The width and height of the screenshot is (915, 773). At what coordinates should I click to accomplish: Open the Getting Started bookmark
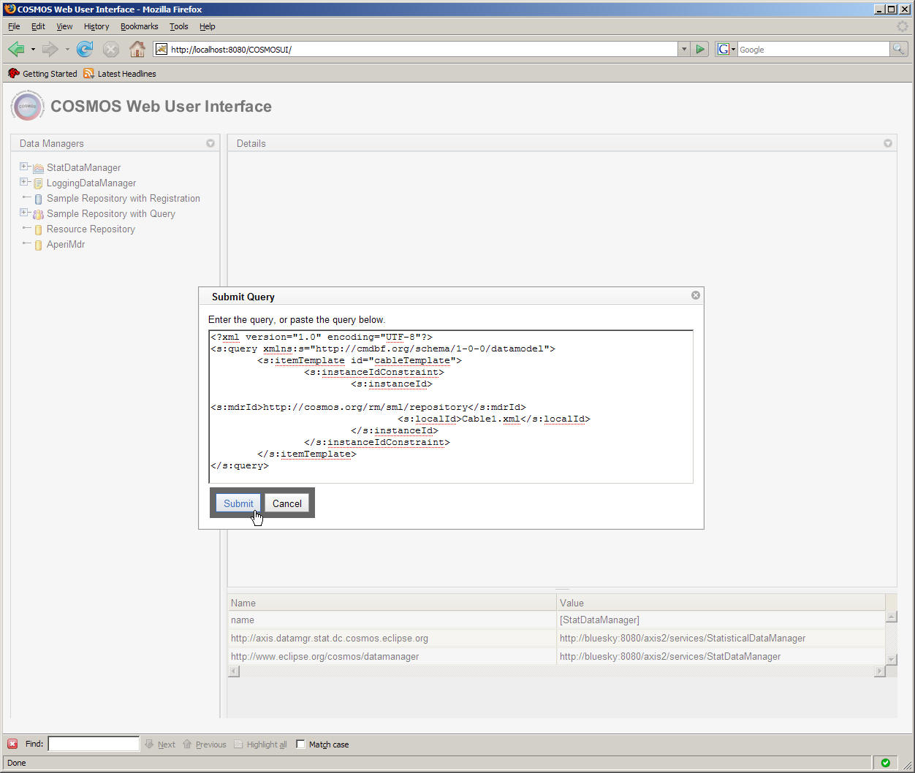point(50,74)
